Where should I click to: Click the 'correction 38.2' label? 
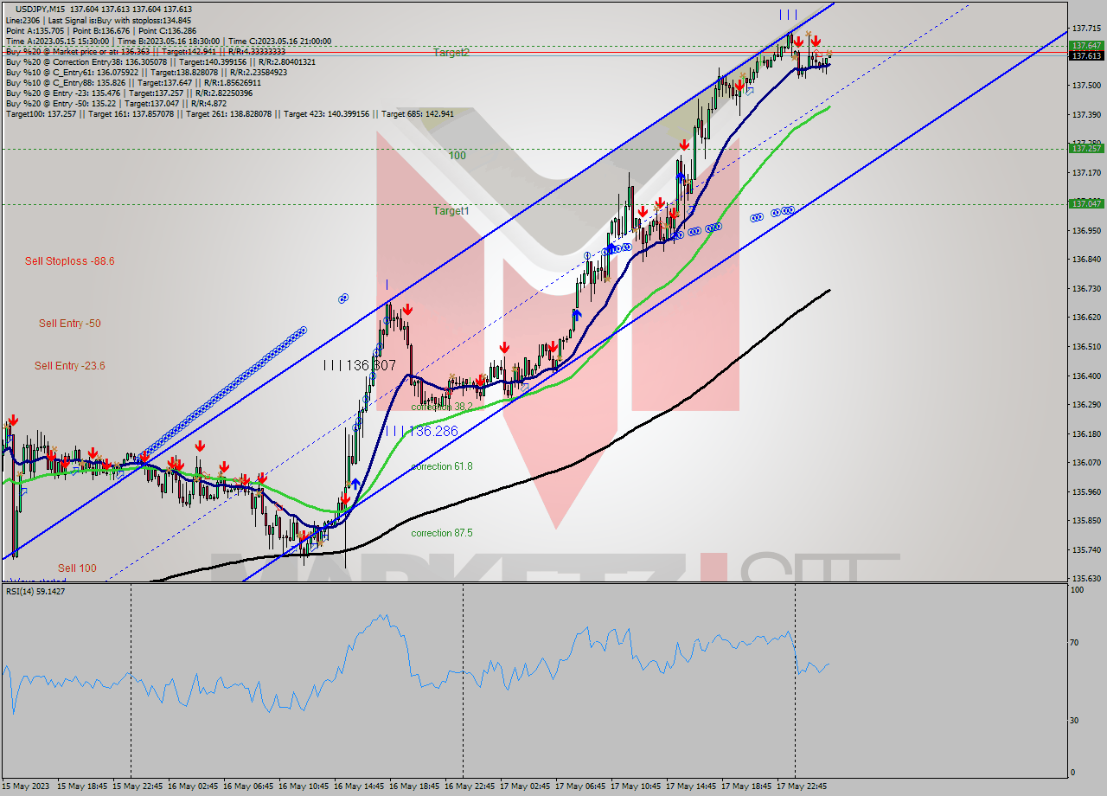(442, 407)
